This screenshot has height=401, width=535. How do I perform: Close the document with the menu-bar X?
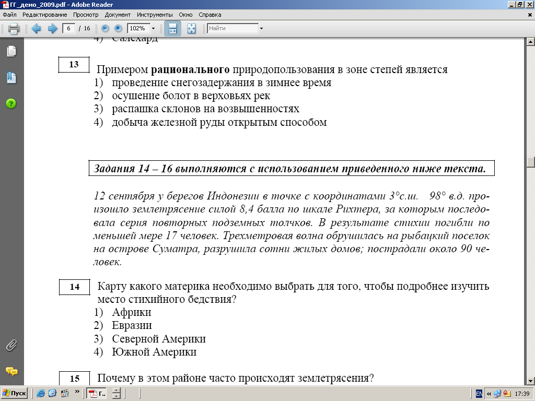(x=530, y=15)
